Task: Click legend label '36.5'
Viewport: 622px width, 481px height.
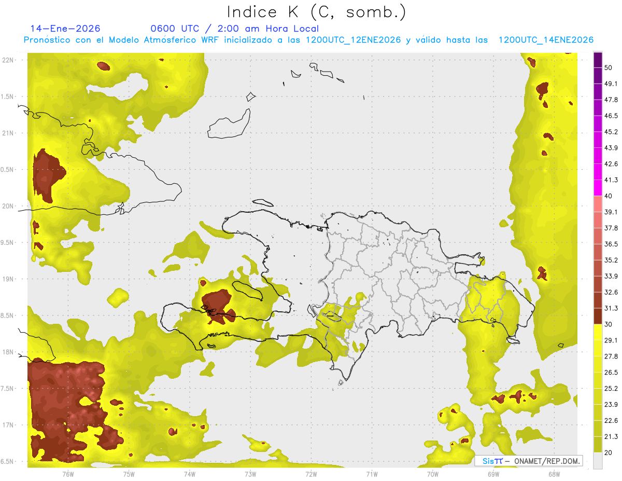Action: click(611, 244)
